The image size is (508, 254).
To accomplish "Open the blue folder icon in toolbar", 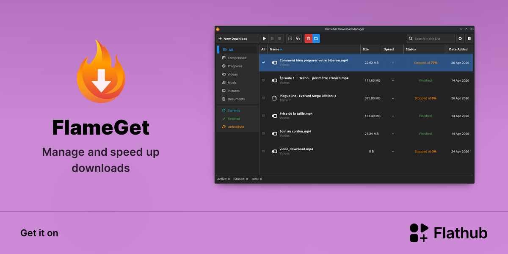I will [316, 39].
